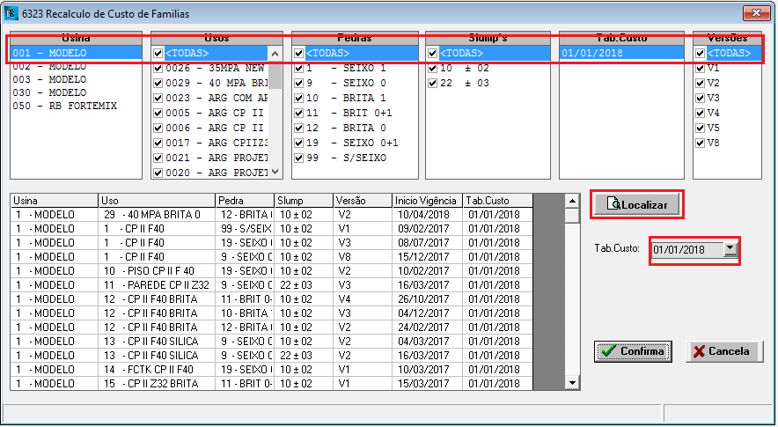This screenshot has height=427, width=778.
Task: Toggle <TODAS> checkbox in Slump's list
Action: point(433,53)
